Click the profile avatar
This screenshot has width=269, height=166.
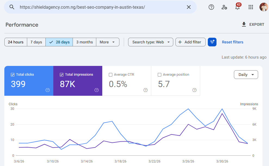pos(263,7)
